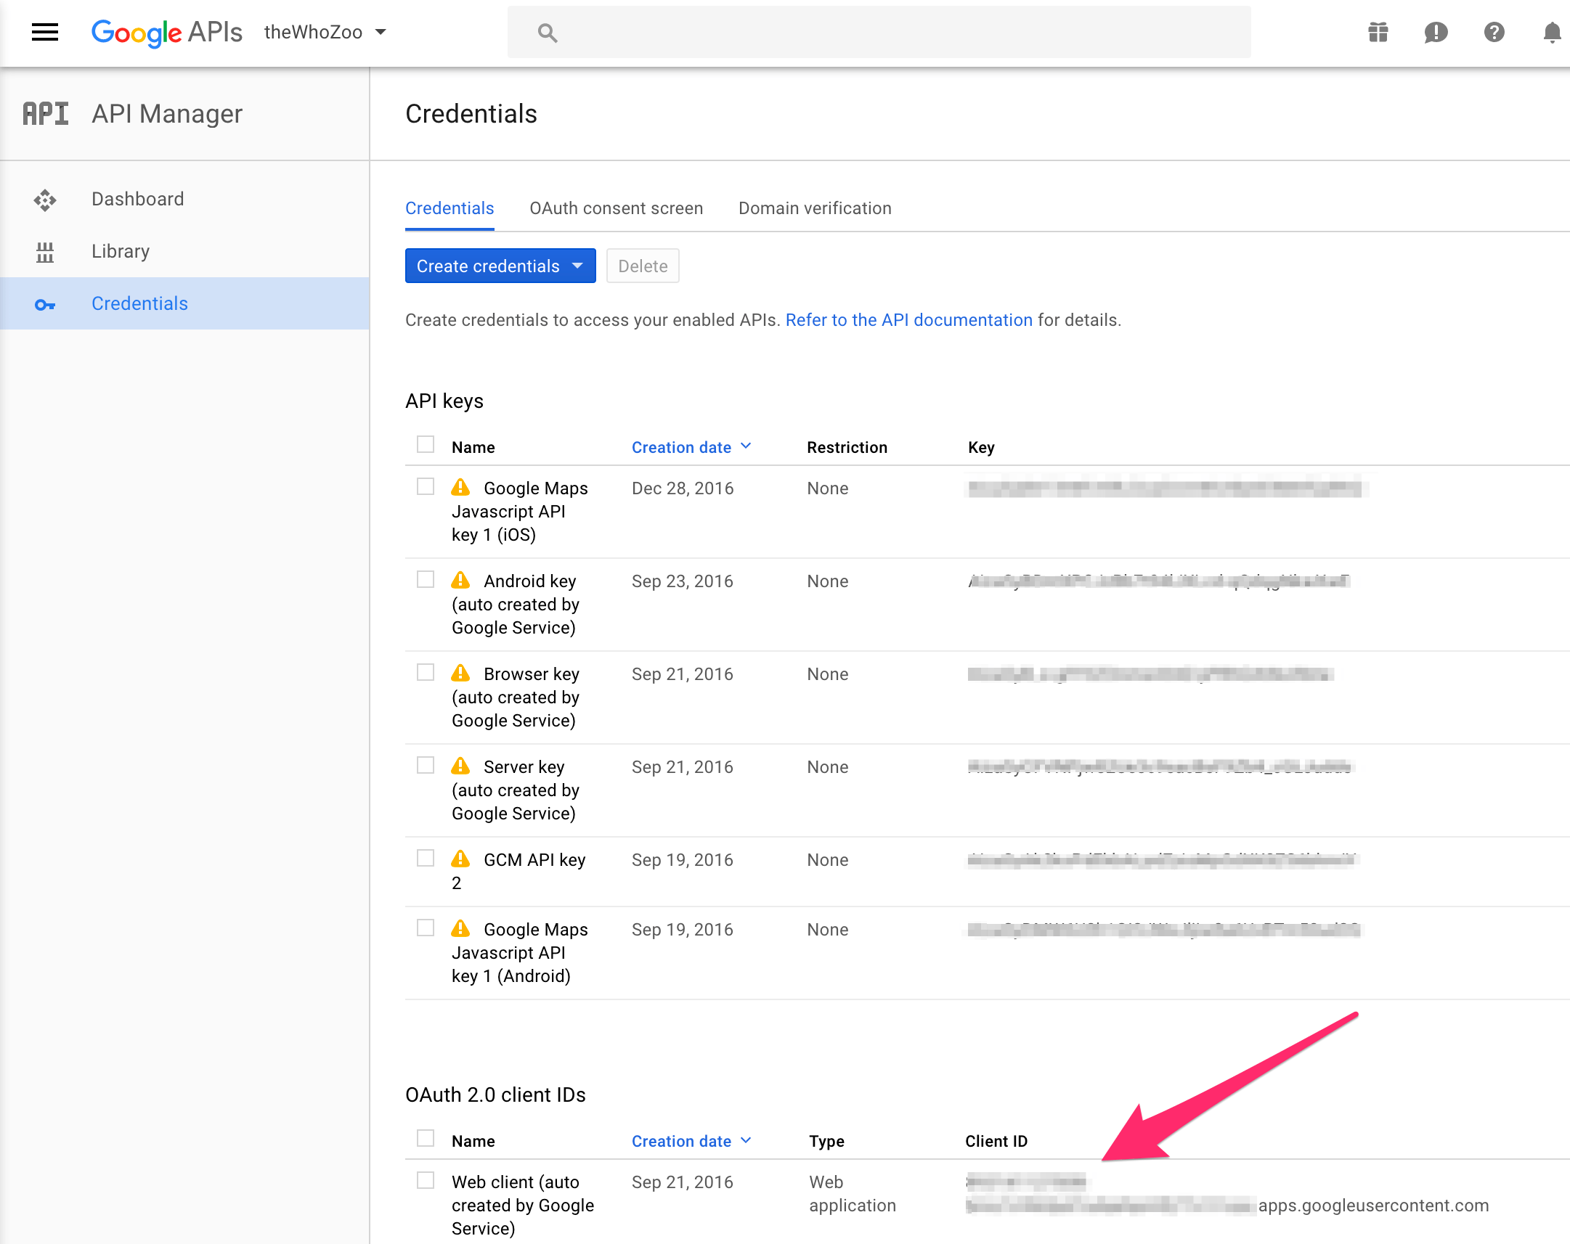Check the select-all checkbox in API keys header
Image resolution: width=1570 pixels, height=1244 pixels.
tap(426, 443)
